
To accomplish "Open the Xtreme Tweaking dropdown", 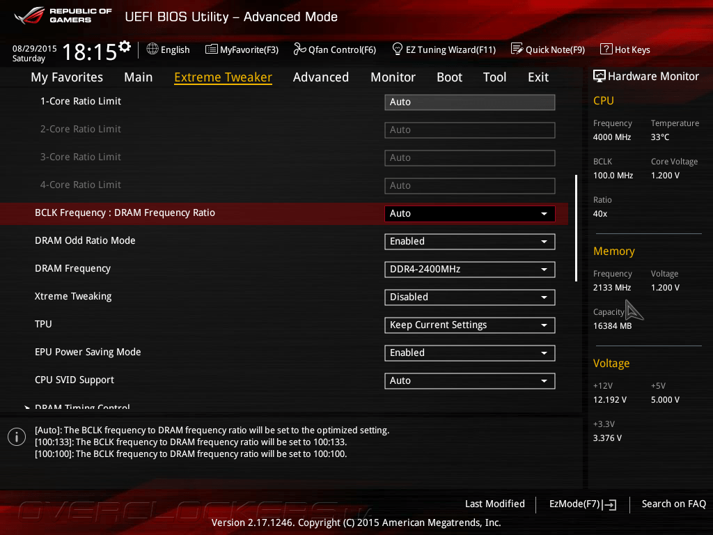I will click(470, 297).
